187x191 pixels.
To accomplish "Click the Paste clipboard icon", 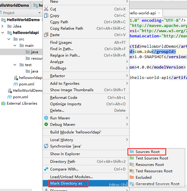I will click(x=46, y=35).
